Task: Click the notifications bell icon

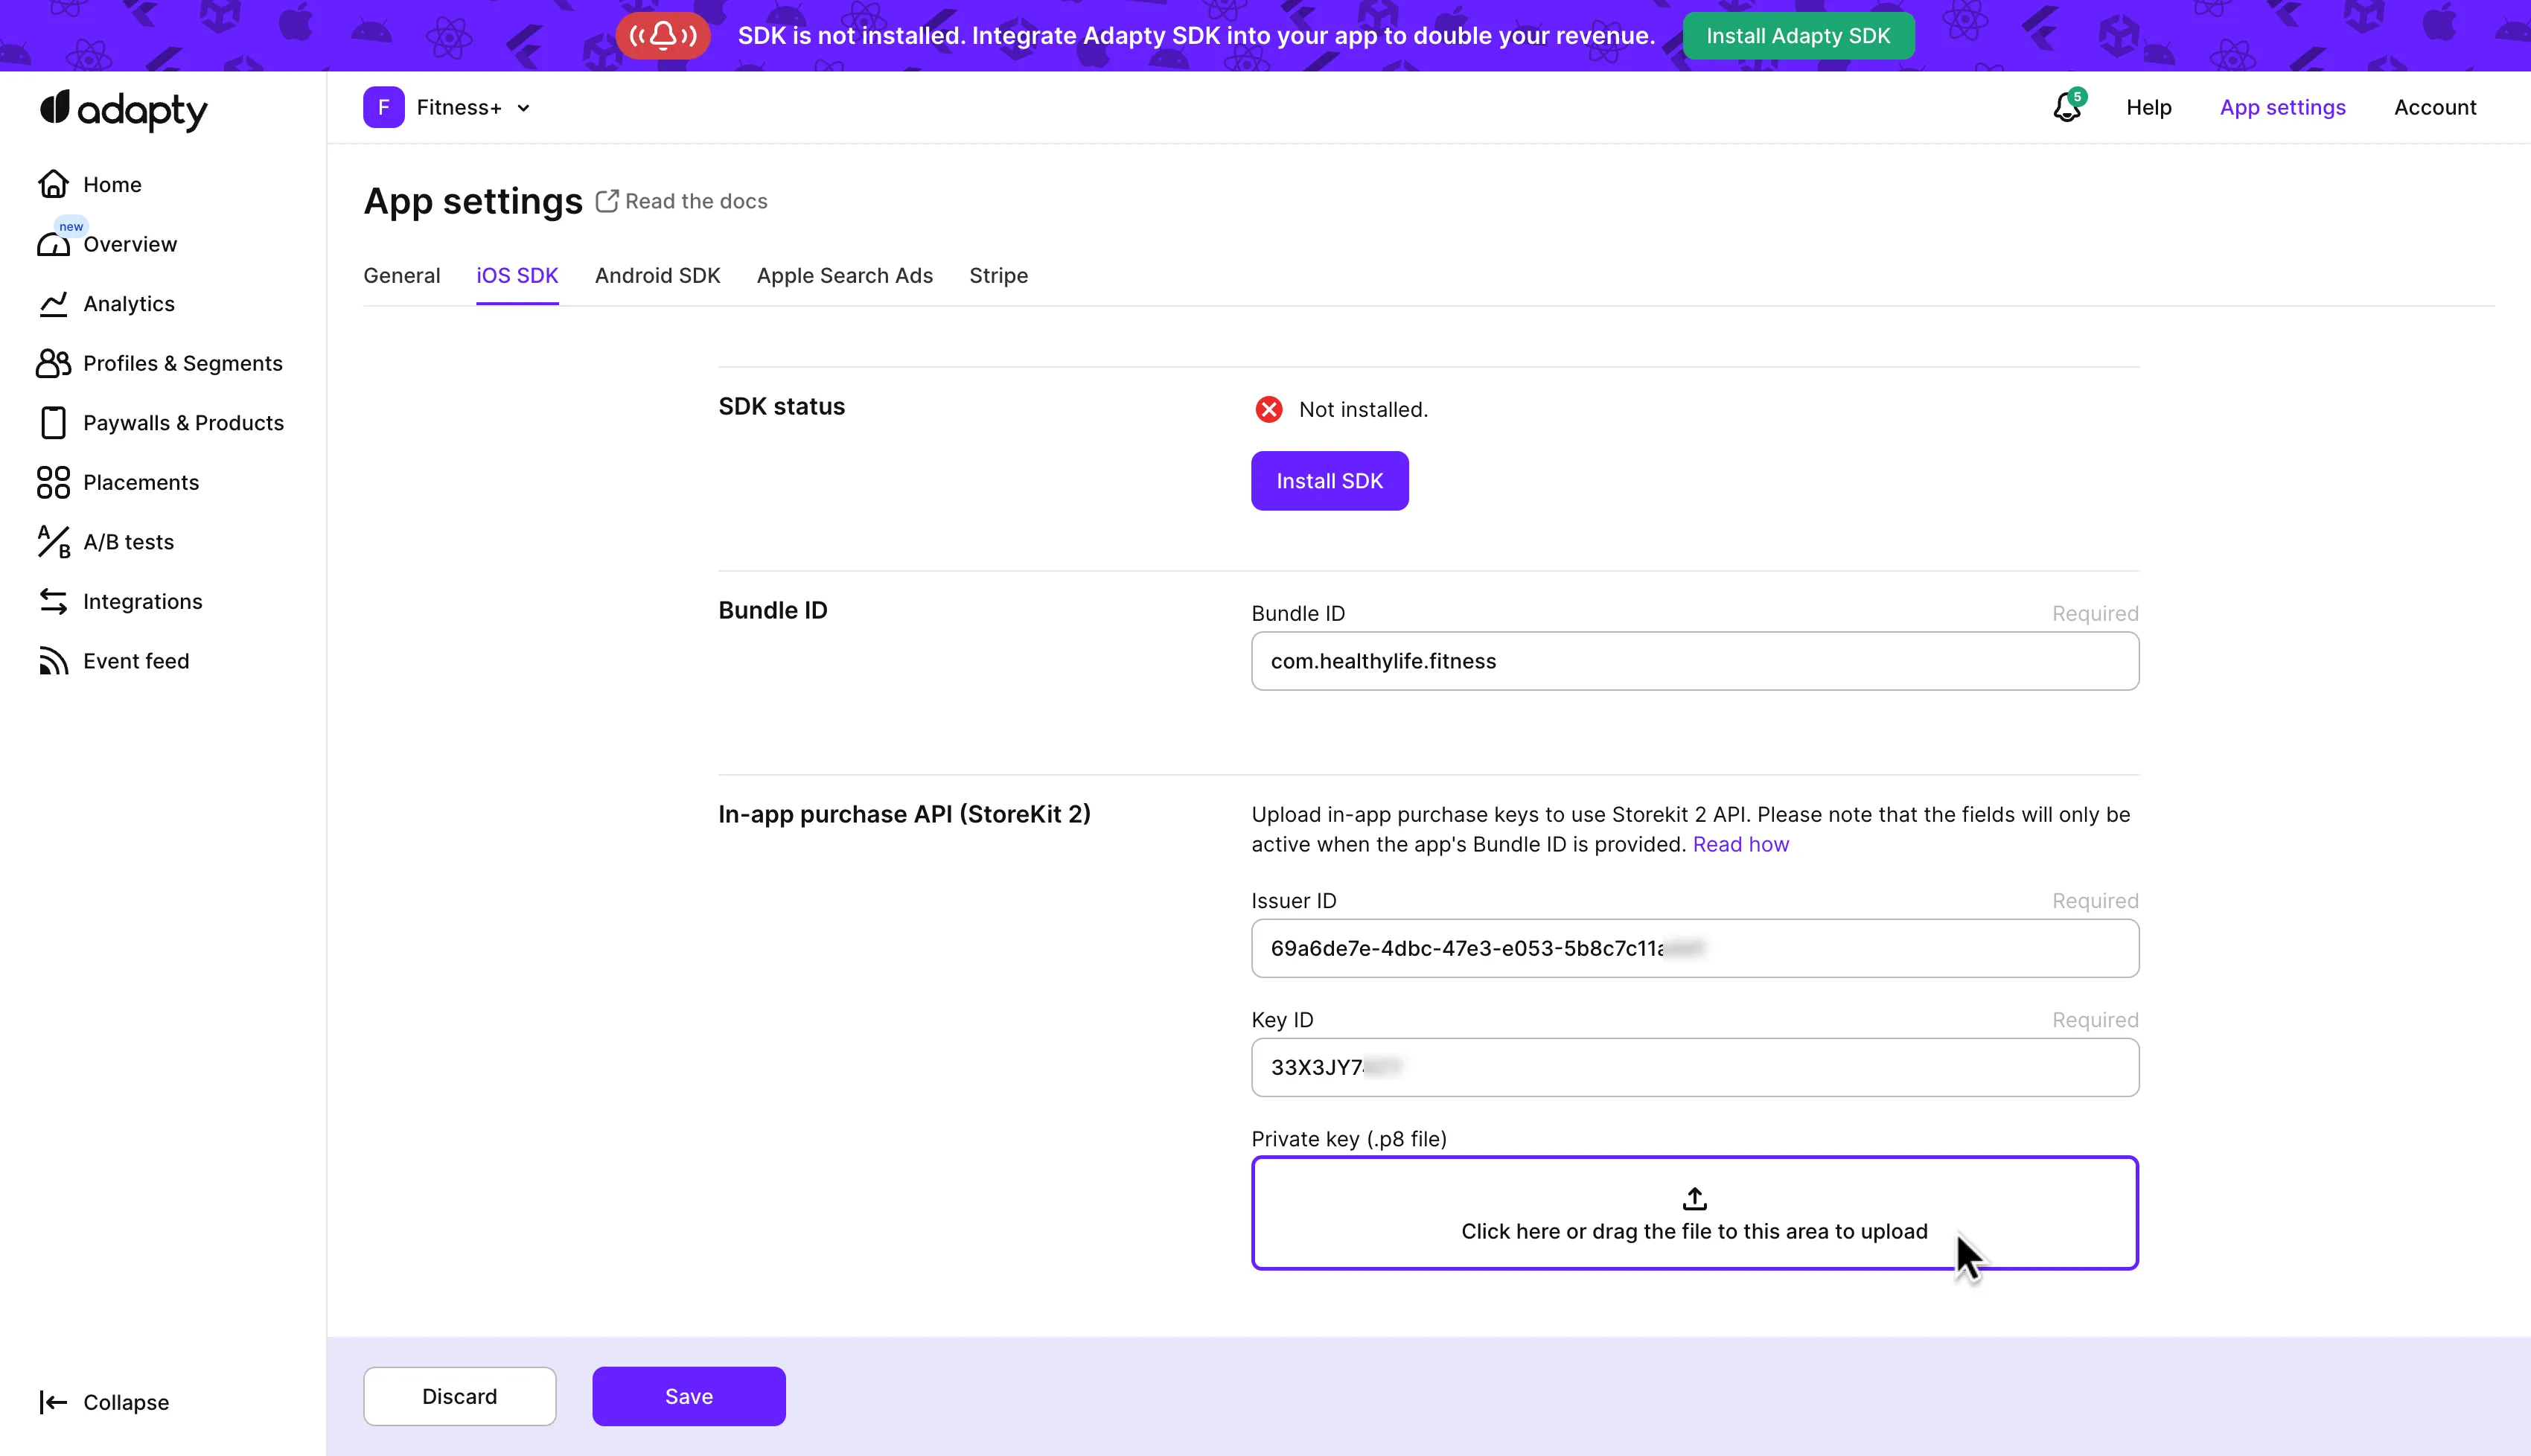Action: [x=2066, y=107]
